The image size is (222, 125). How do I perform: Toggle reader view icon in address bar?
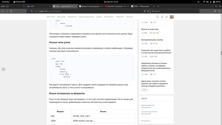tap(145, 11)
